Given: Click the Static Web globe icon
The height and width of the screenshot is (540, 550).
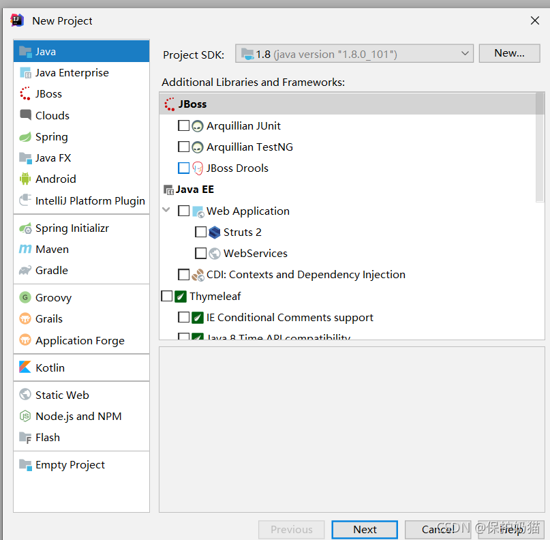Looking at the screenshot, I should [25, 395].
